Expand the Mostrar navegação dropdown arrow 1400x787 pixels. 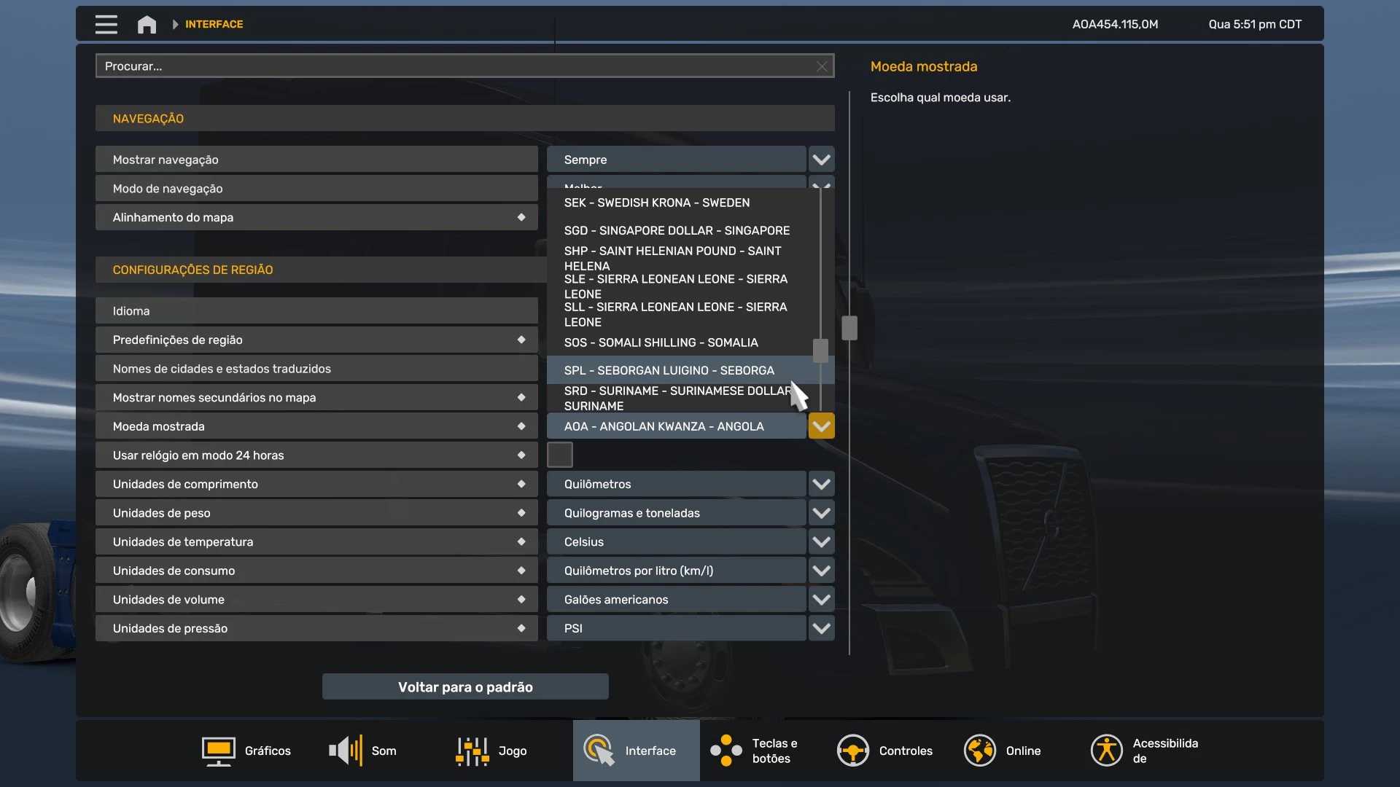[821, 160]
